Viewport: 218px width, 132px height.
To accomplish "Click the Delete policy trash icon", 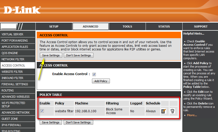I will [x=172, y=111].
